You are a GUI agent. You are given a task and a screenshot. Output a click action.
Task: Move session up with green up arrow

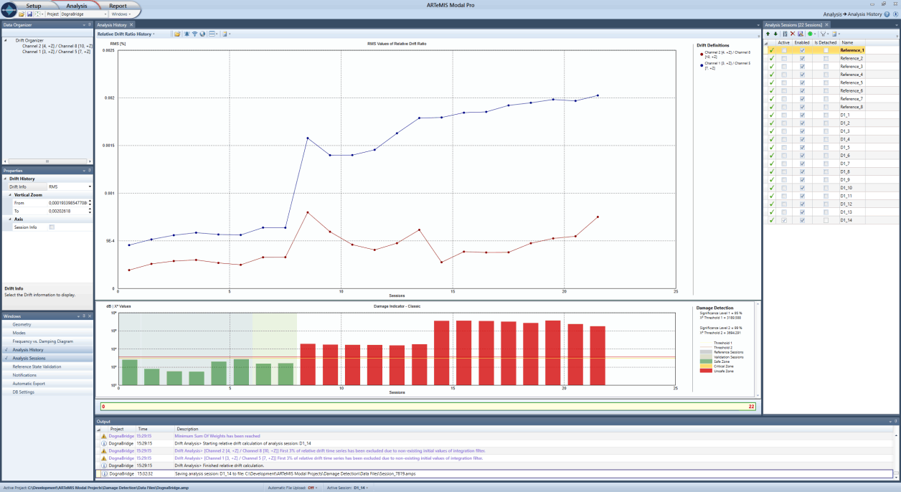pos(768,34)
